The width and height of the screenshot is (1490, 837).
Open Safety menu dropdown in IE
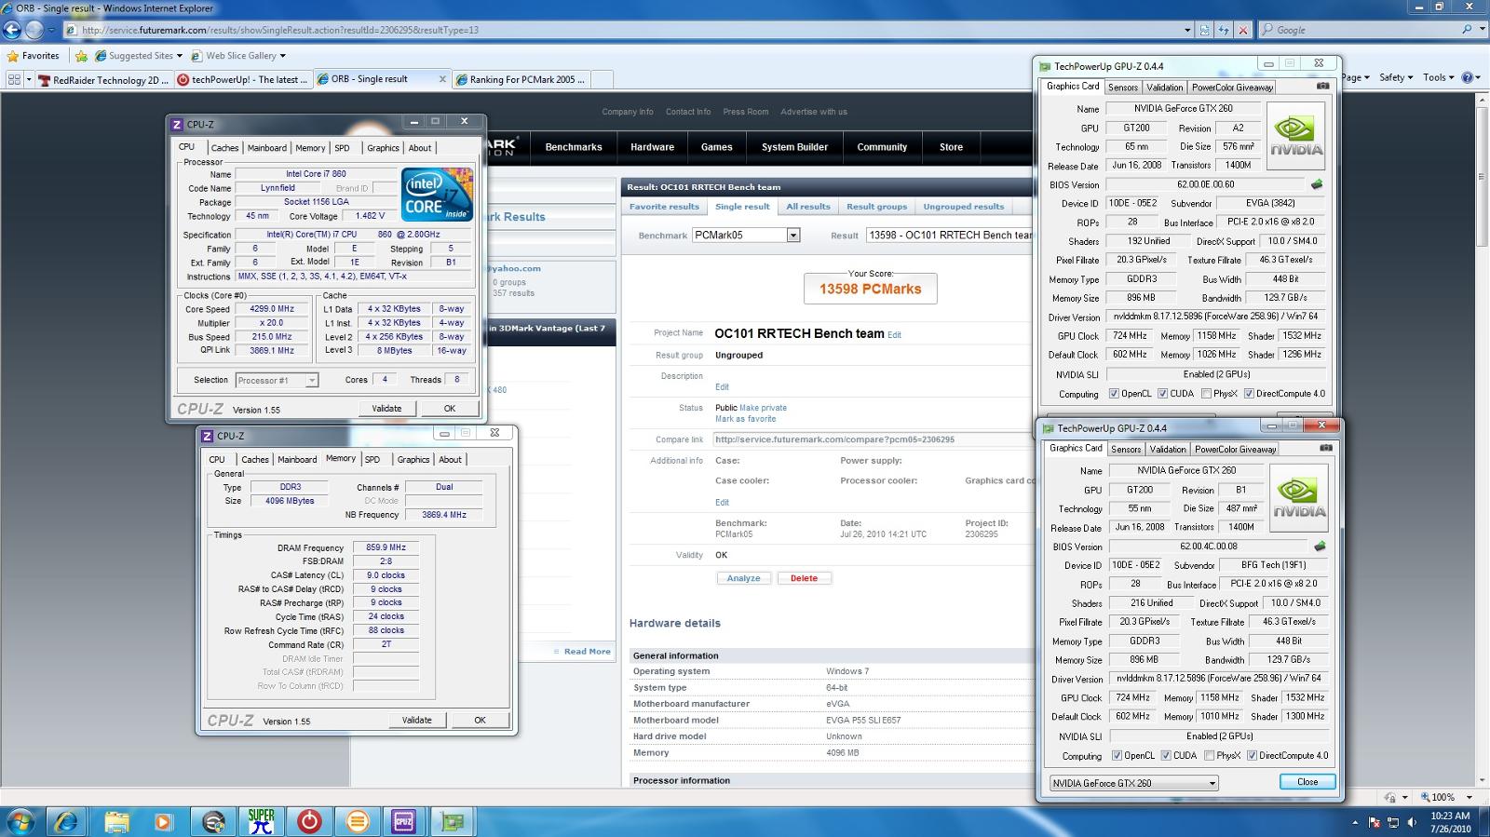coord(1396,77)
